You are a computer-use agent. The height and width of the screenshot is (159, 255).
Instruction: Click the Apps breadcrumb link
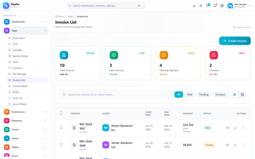70,16
